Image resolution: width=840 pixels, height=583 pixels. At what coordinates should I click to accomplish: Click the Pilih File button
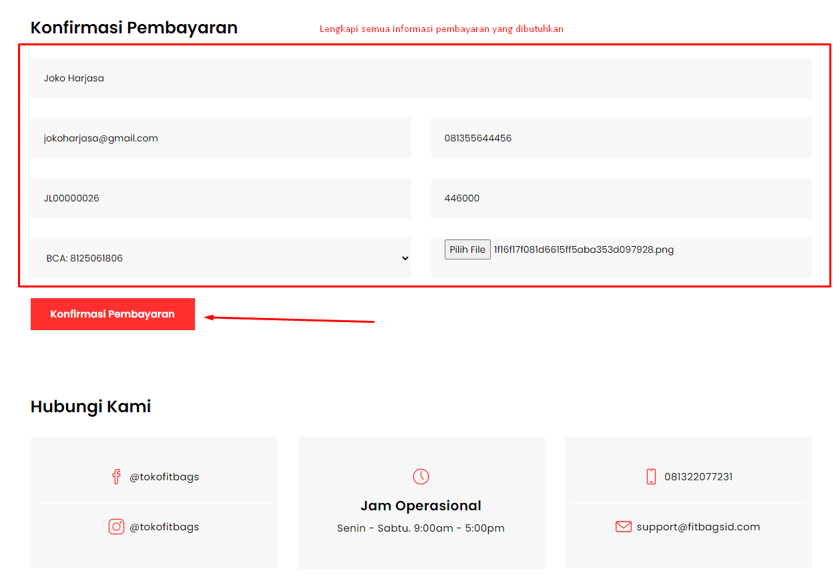(467, 249)
